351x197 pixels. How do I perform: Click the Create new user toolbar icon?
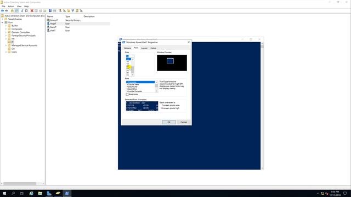(x=60, y=11)
